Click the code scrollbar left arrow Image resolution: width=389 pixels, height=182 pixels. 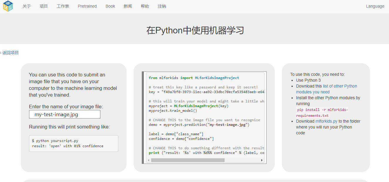point(149,160)
